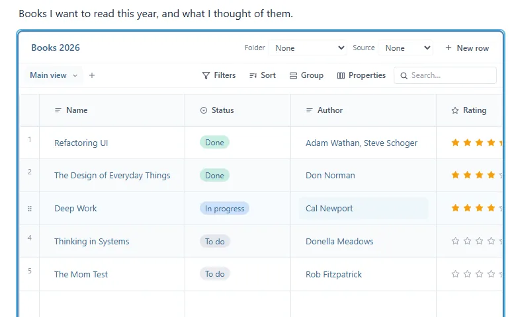516x317 pixels.
Task: Set Refactoring UI rating to three stars
Action: point(479,142)
